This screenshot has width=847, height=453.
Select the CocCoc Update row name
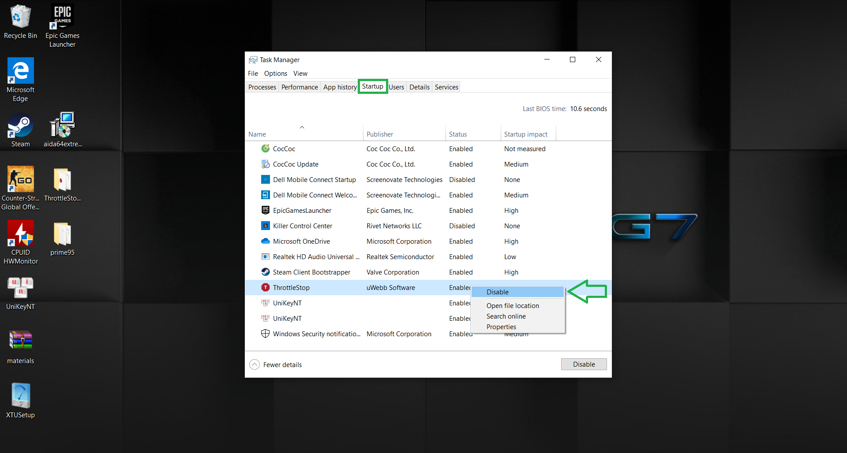(x=296, y=164)
